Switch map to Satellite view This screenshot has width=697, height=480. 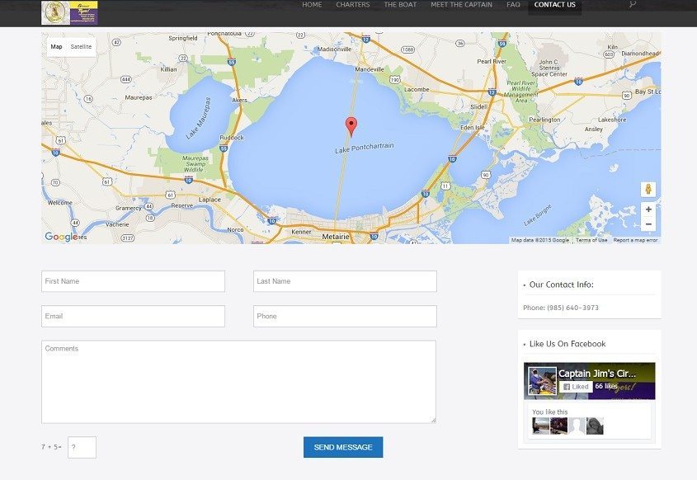[81, 47]
